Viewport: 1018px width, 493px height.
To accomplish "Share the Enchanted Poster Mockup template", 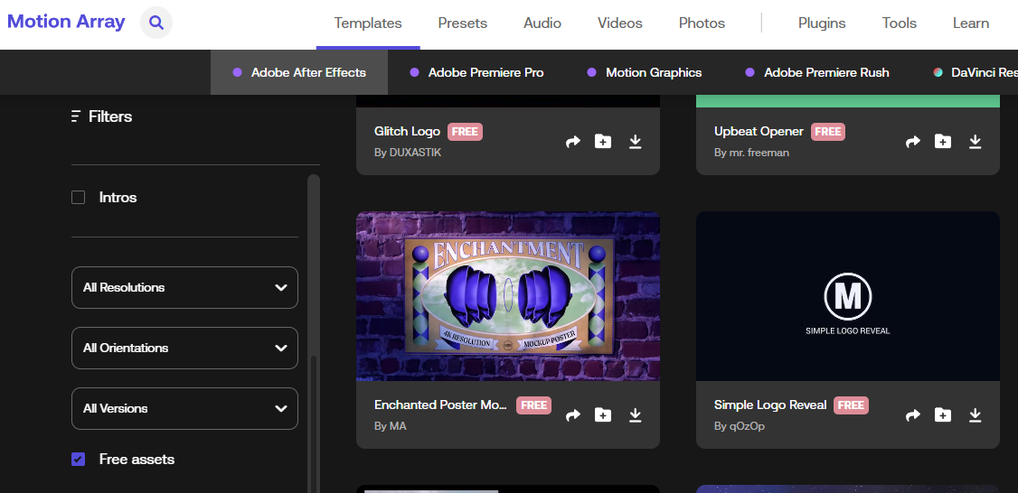I will click(572, 415).
